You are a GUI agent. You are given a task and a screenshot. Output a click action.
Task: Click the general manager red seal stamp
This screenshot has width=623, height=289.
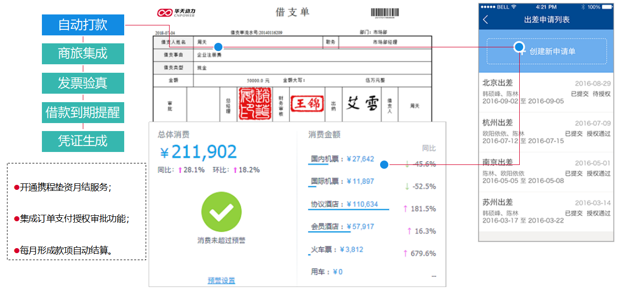coord(254,104)
